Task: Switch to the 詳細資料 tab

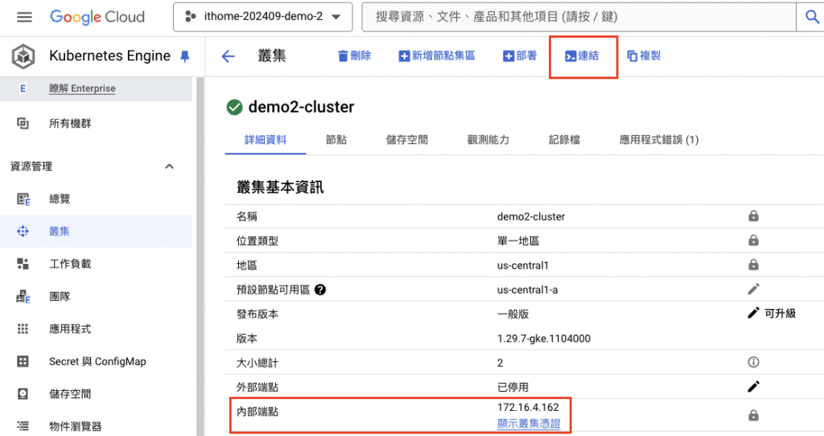Action: point(266,140)
